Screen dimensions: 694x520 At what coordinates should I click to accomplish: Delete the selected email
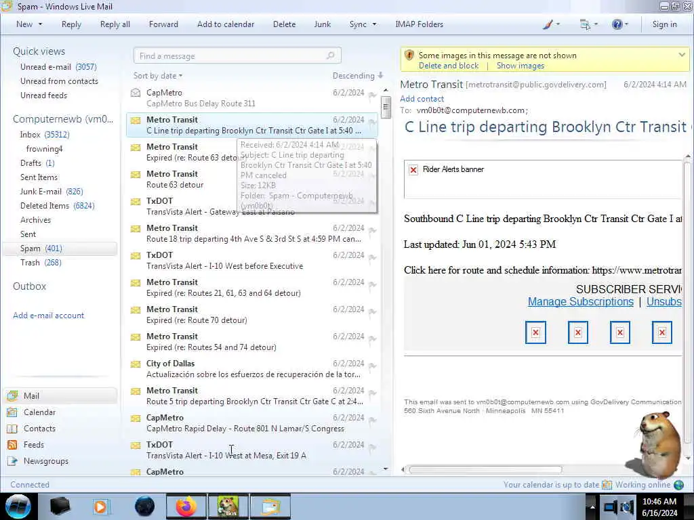[x=284, y=24]
